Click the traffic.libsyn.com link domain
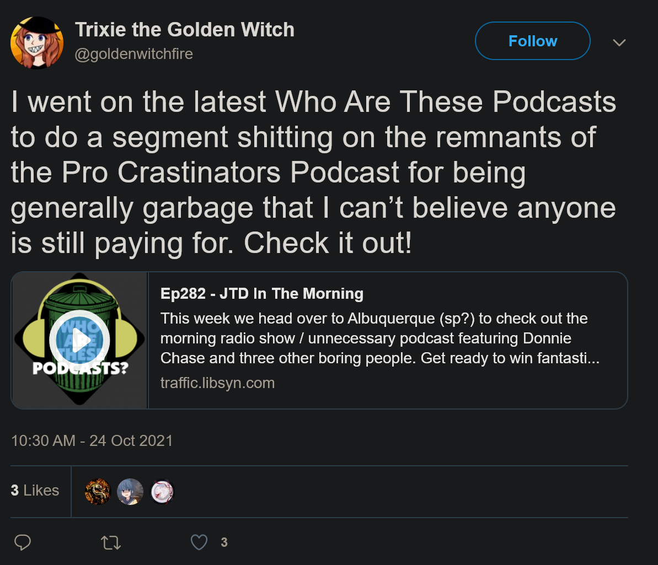658x565 pixels. pyautogui.click(x=217, y=383)
